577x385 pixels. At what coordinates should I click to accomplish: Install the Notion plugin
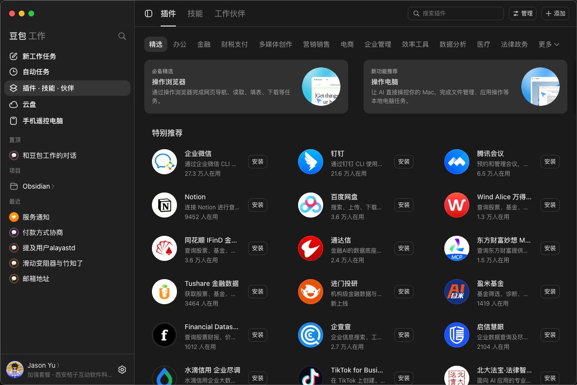coord(258,205)
